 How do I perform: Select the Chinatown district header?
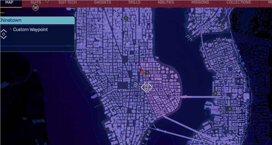(x=38, y=20)
